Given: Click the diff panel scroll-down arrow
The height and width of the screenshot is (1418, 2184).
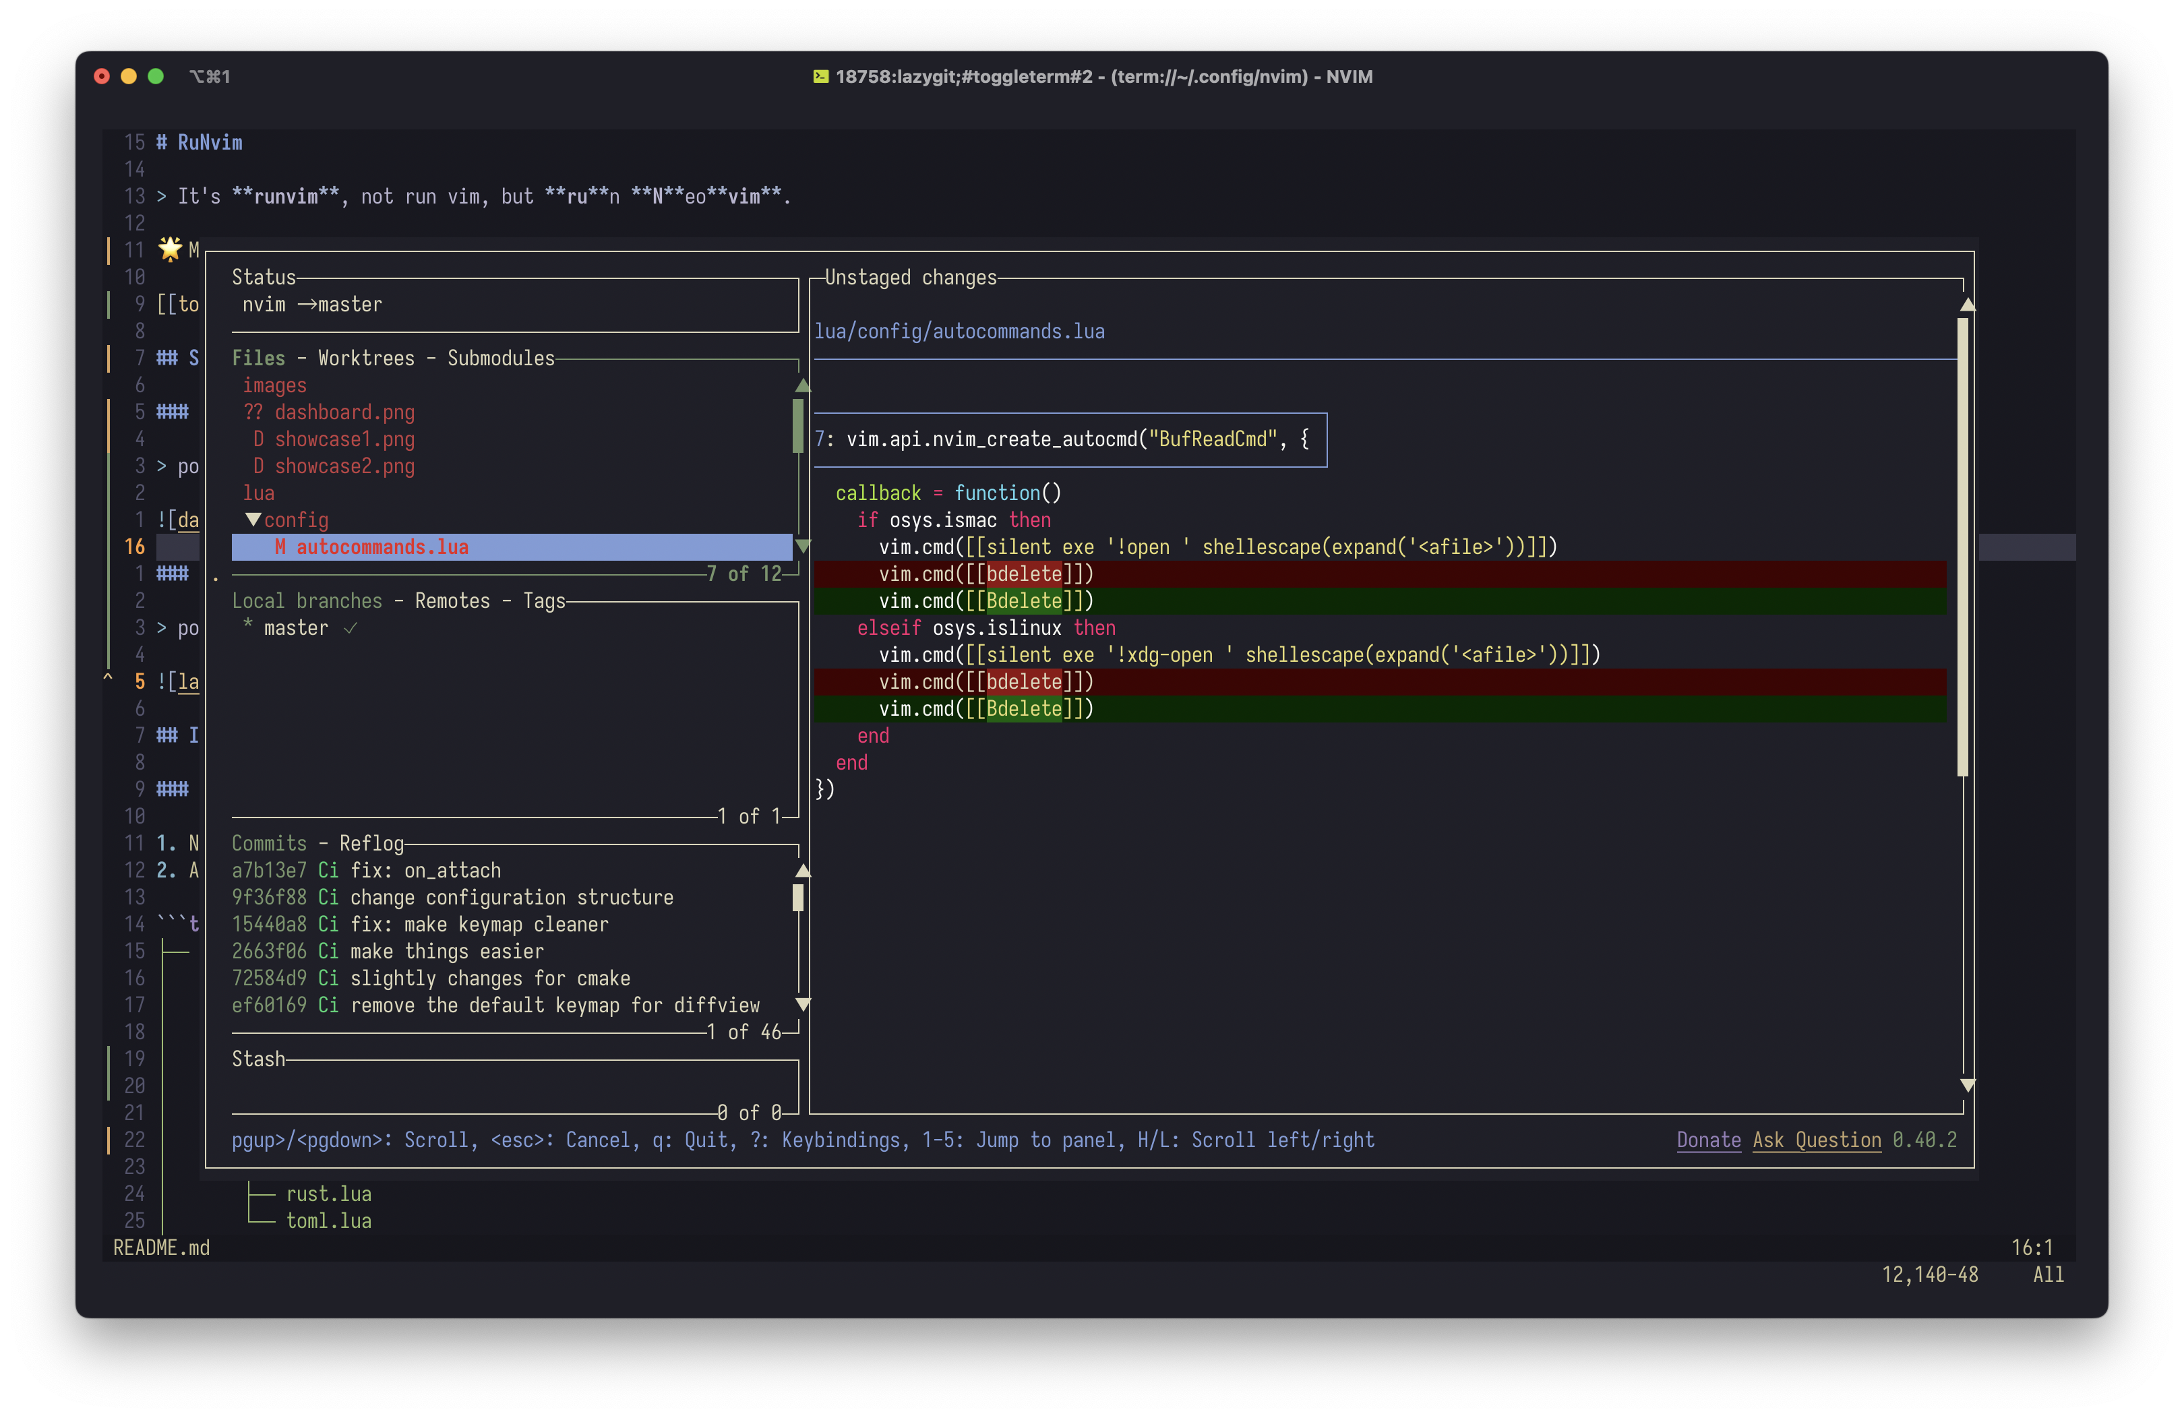Looking at the screenshot, I should click(1968, 1086).
